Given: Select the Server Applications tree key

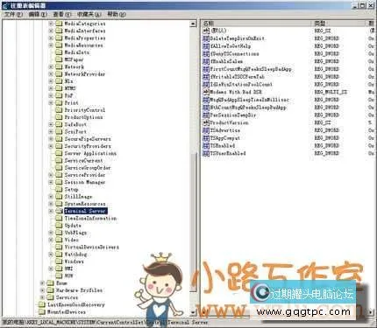Looking at the screenshot, I should (x=90, y=153).
